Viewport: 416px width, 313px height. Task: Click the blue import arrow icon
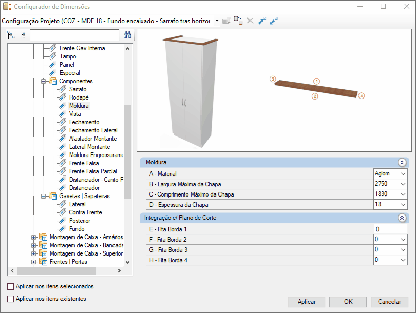pyautogui.click(x=274, y=21)
